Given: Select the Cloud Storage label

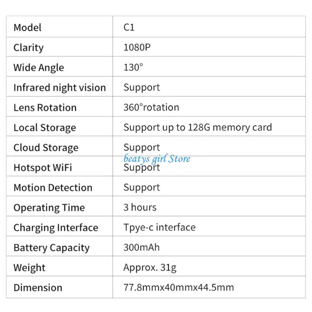Looking at the screenshot, I should (46, 148).
